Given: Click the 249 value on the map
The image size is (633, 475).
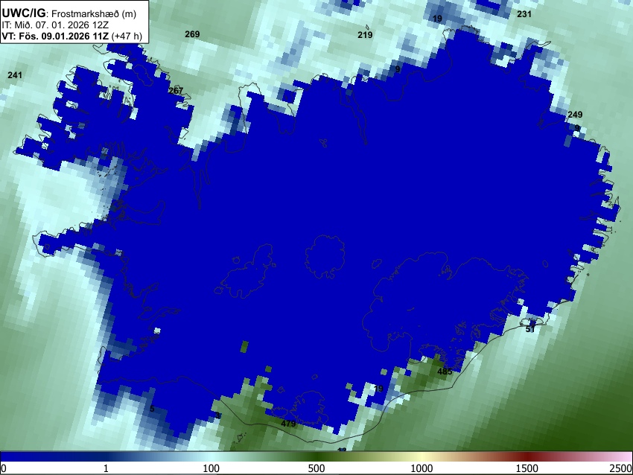Looking at the screenshot, I should click(575, 115).
